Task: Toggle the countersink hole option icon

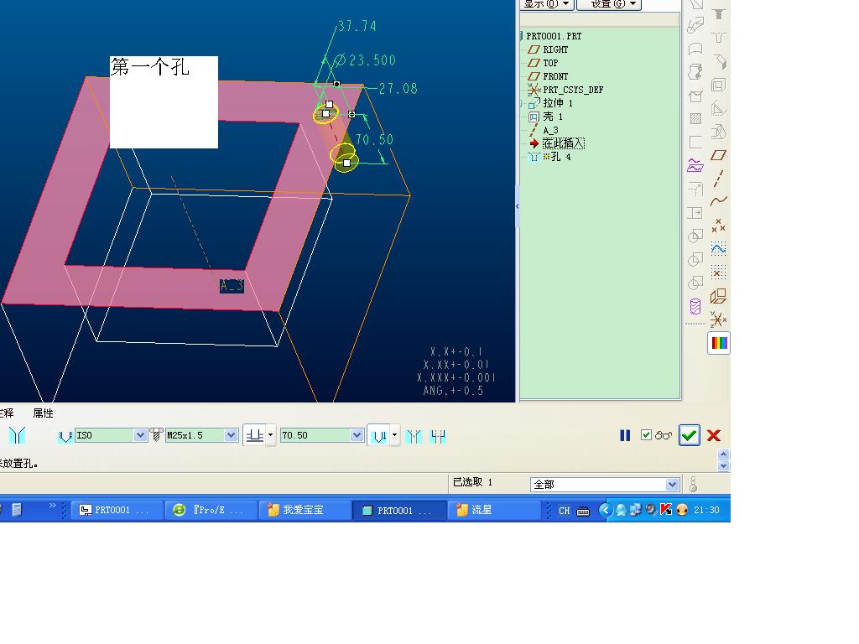Action: click(414, 436)
